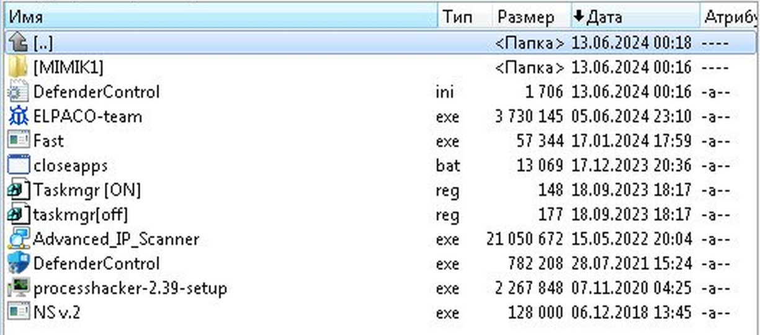Image resolution: width=760 pixels, height=335 pixels.
Task: Select the NS v.2 file name
Action: point(56,312)
